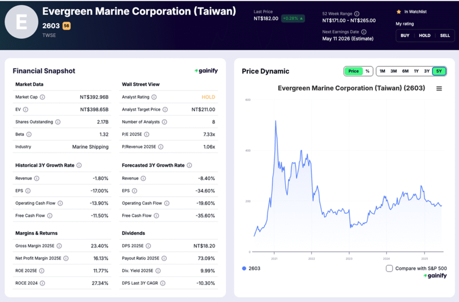Select the HOLD rating button
The image size is (459, 302).
(424, 35)
